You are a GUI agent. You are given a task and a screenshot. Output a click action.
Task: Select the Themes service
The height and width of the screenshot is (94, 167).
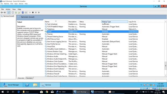(92, 34)
